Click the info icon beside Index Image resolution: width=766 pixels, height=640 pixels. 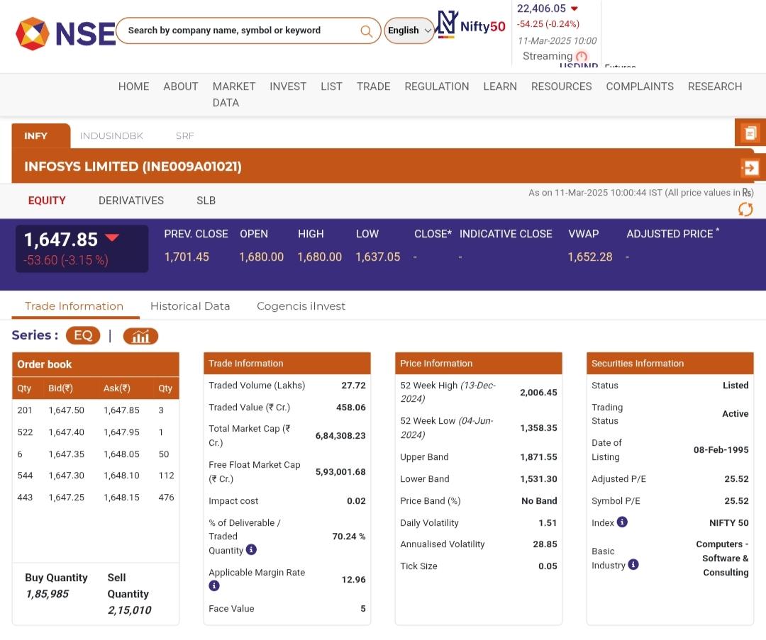point(622,522)
